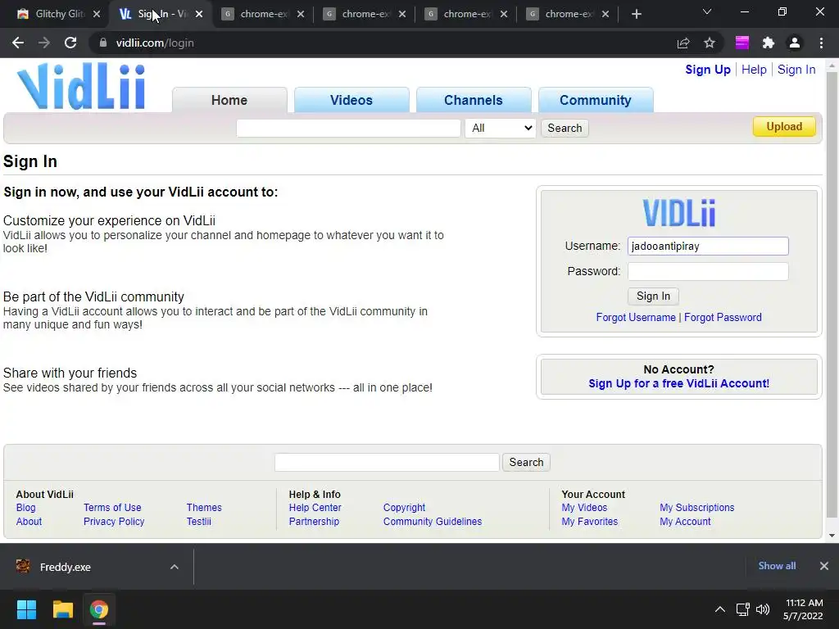Viewport: 839px width, 629px height.
Task: Open the Home navigation tab
Action: click(229, 100)
